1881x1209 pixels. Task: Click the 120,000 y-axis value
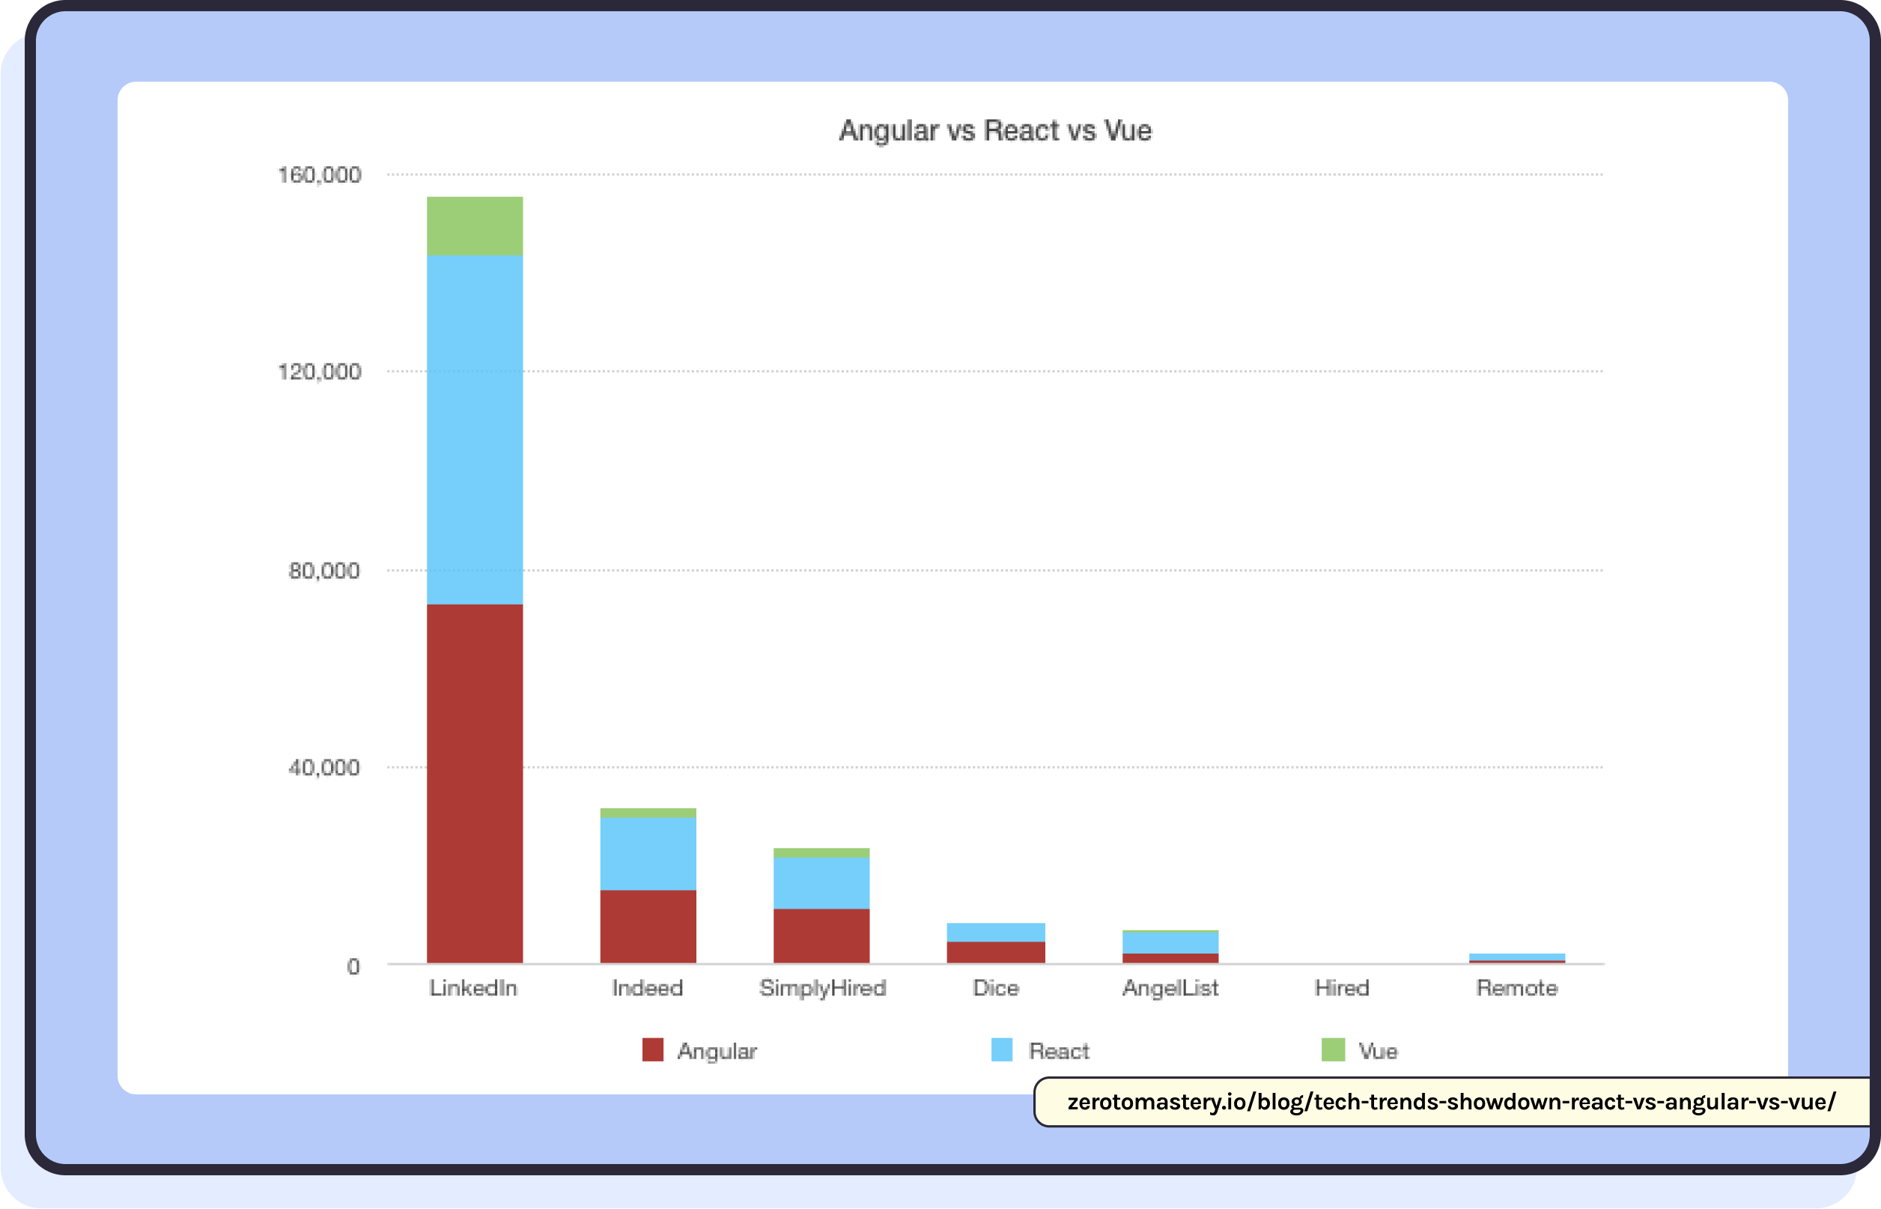tap(320, 372)
